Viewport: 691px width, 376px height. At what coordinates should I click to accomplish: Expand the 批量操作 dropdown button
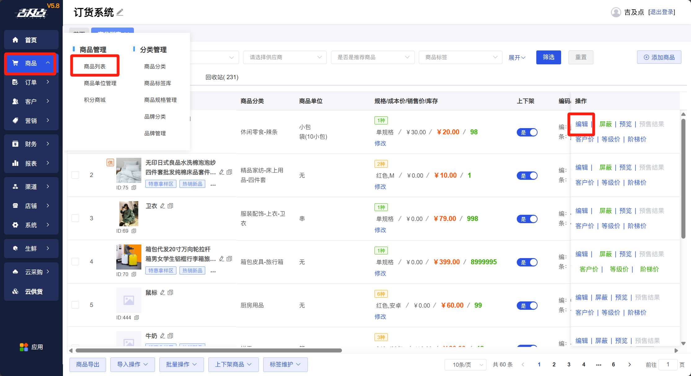[181, 365]
